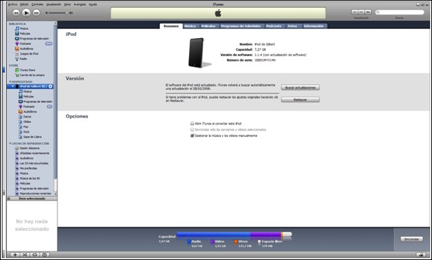Open the Ítem seleccionado artwork dropdown
Viewport: 432px width, 260px height.
32,198
